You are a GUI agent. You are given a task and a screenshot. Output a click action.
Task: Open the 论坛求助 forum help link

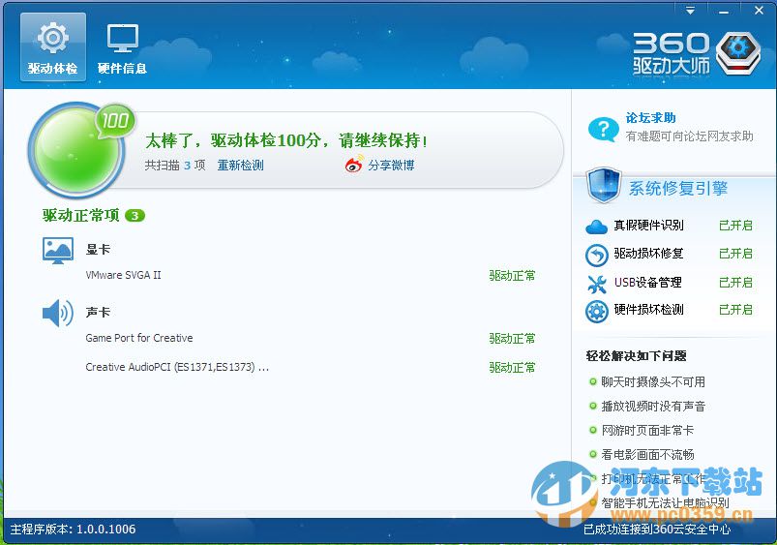pos(650,118)
